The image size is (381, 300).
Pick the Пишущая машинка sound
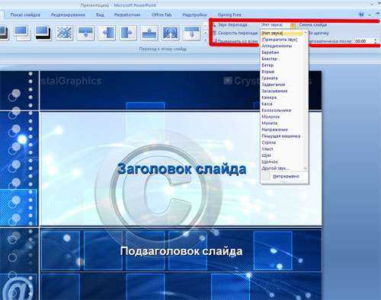[282, 136]
